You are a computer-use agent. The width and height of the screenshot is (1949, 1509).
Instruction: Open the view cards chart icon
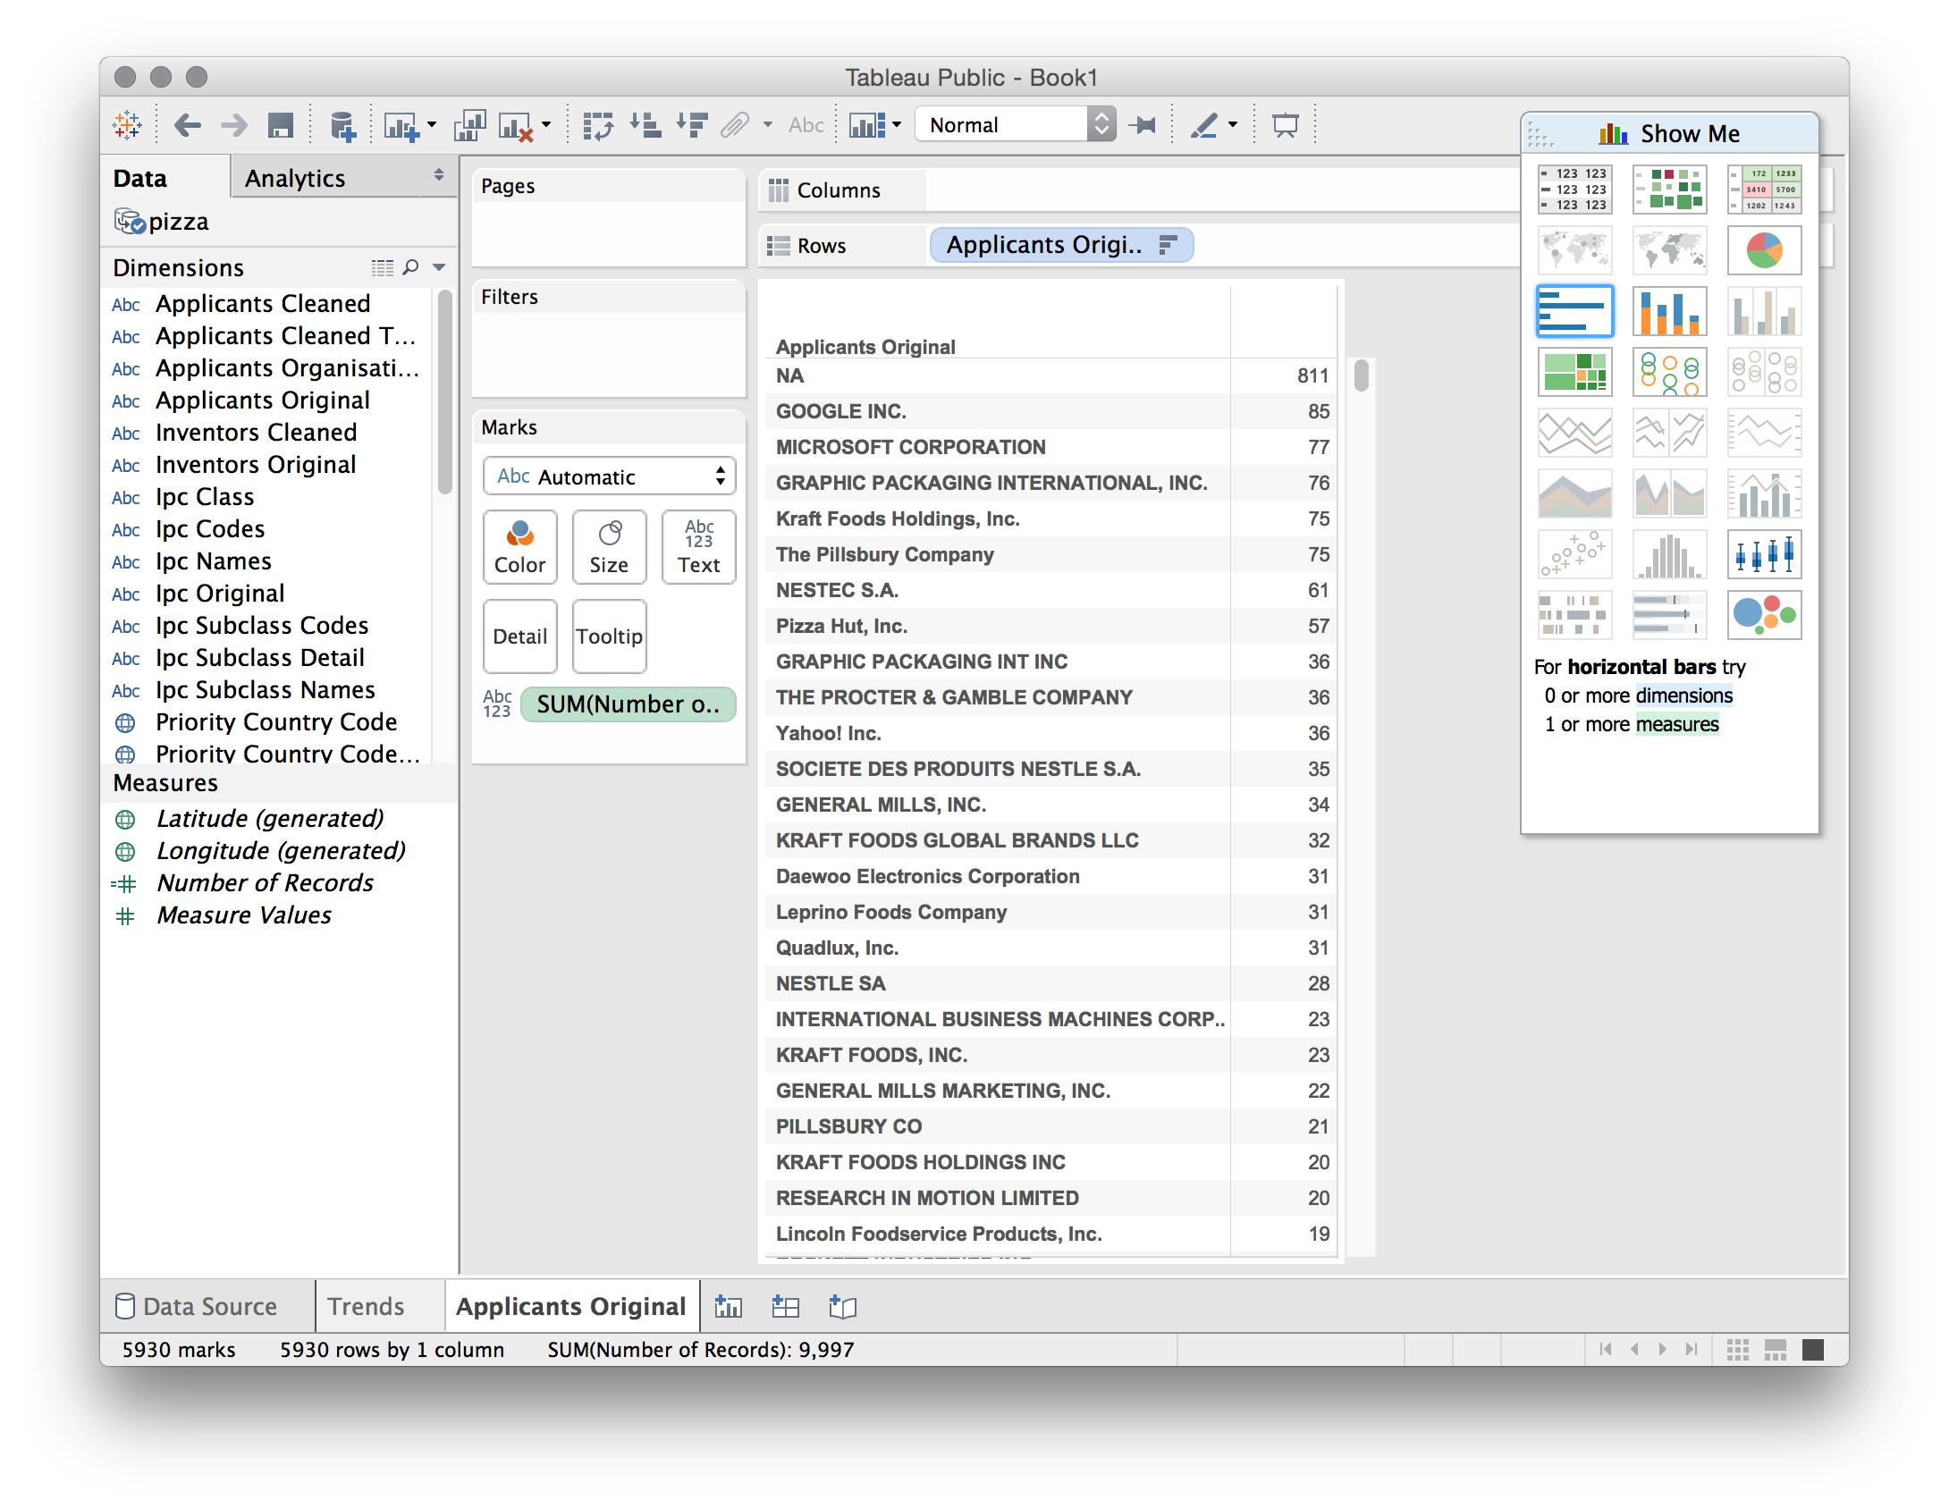867,125
